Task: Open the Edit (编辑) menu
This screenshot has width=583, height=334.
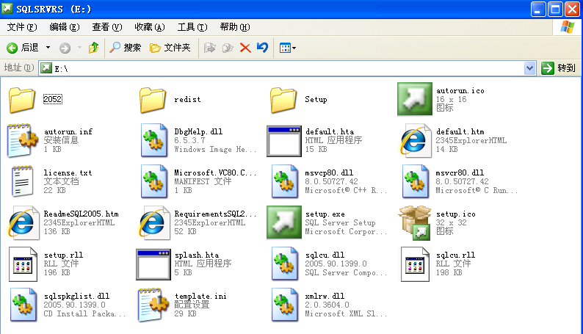Action: click(x=65, y=27)
